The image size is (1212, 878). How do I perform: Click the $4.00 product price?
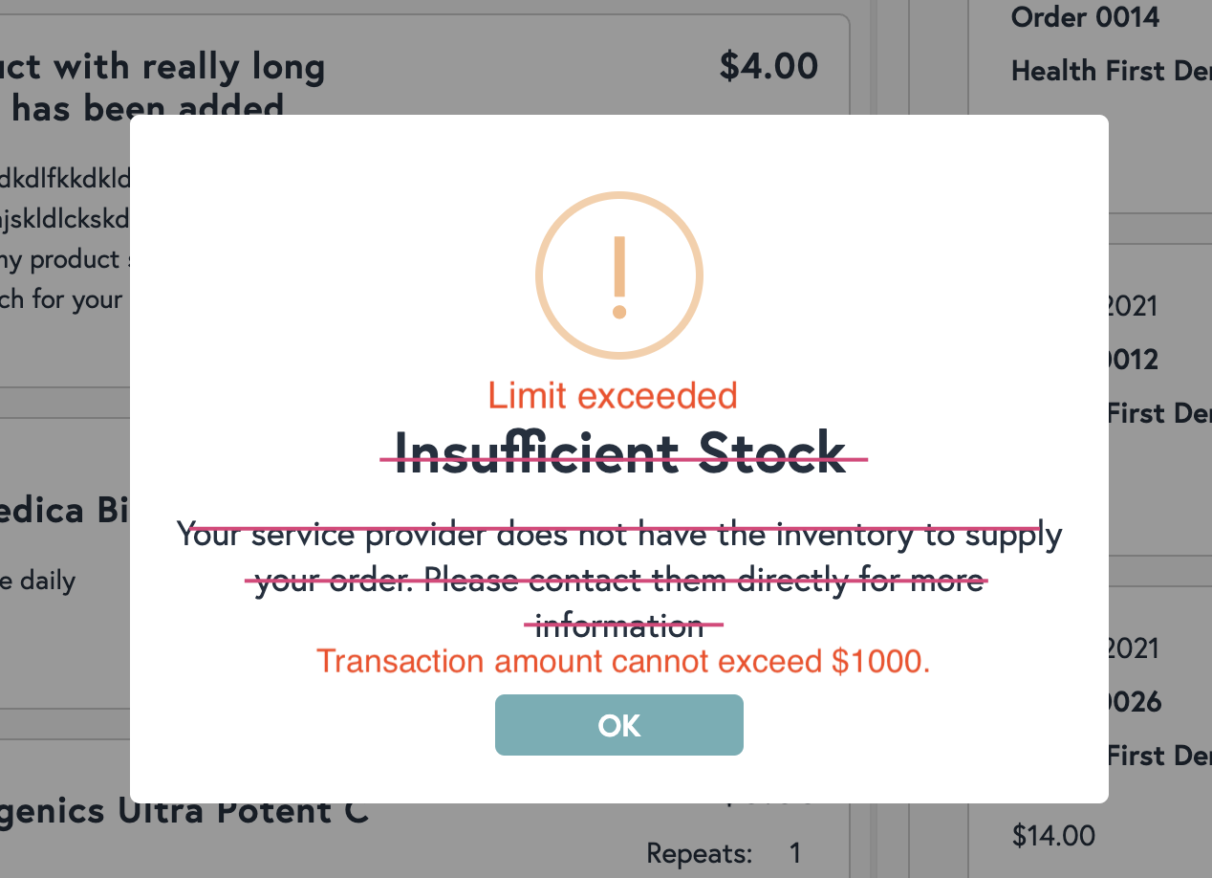pos(768,66)
